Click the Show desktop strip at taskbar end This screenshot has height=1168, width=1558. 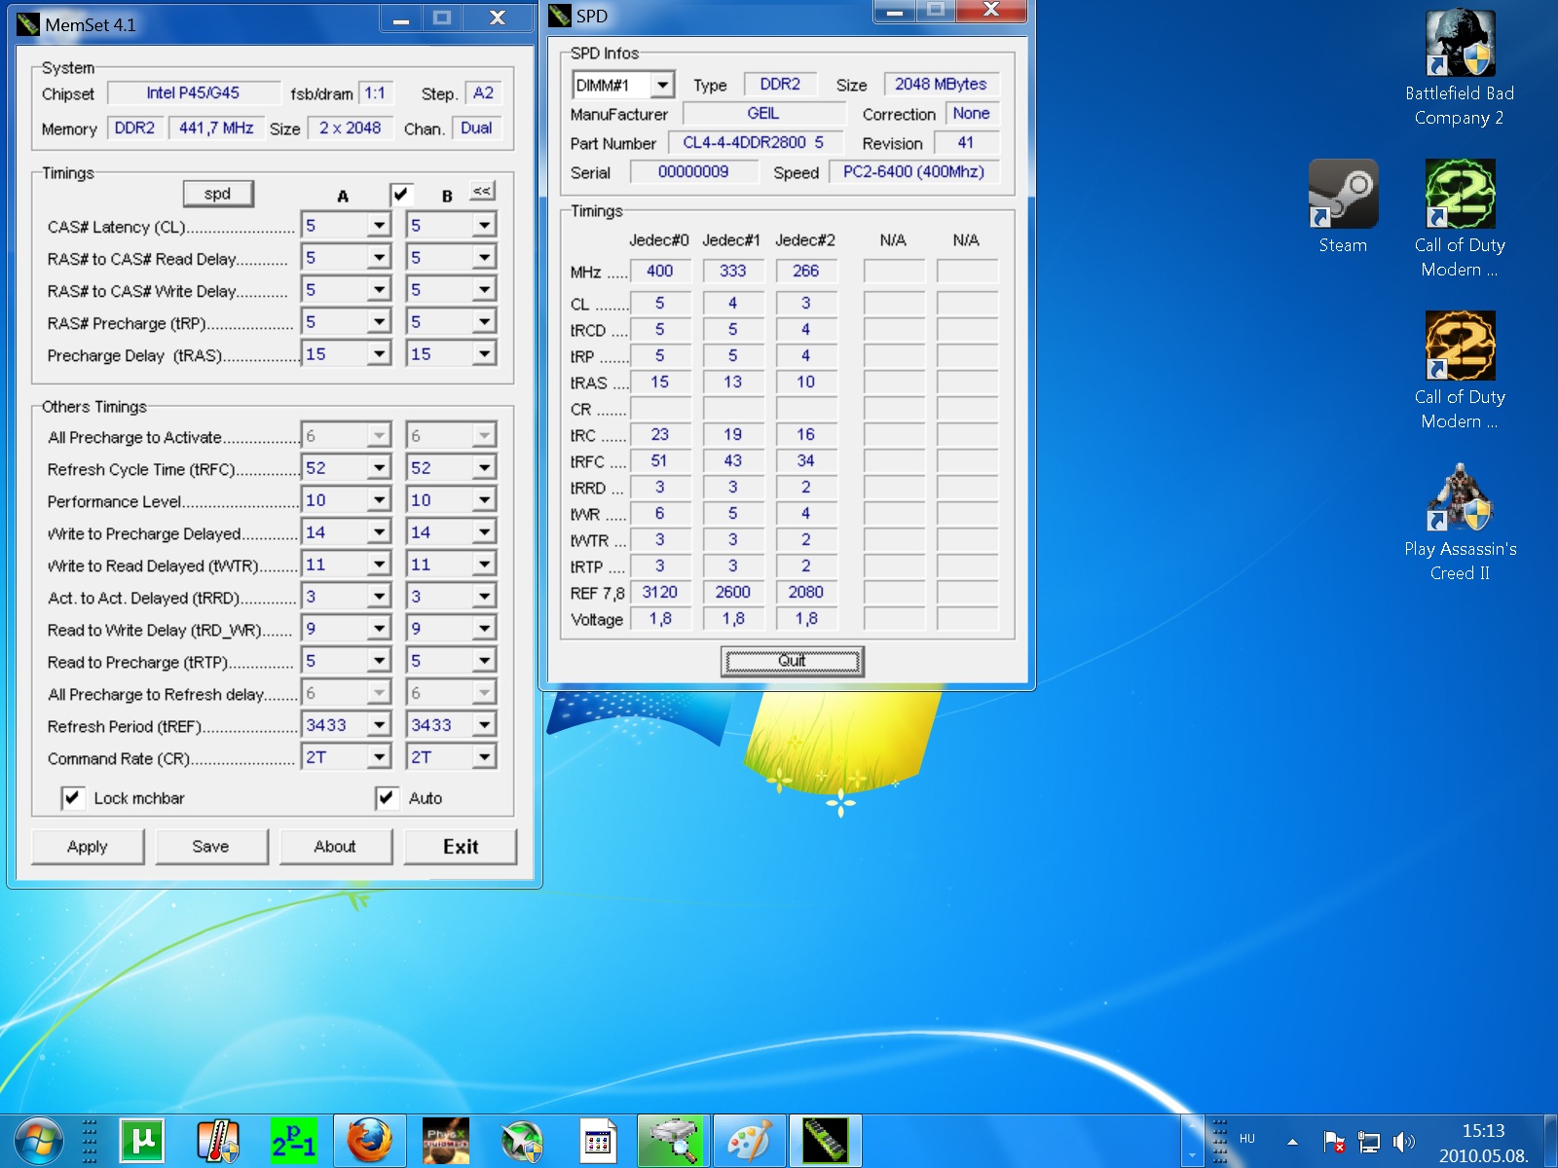pyautogui.click(x=1550, y=1141)
